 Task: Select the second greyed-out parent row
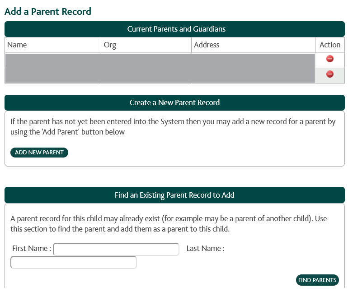160,75
